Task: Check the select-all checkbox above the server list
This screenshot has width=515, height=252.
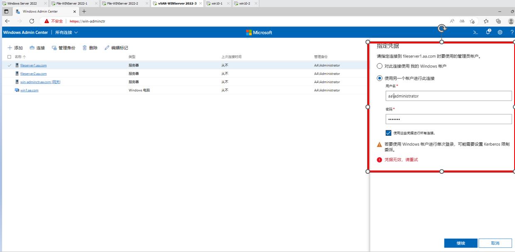Action: coord(9,57)
